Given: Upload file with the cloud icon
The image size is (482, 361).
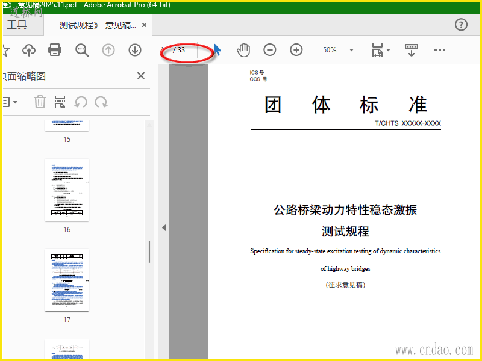Looking at the screenshot, I should [29, 50].
